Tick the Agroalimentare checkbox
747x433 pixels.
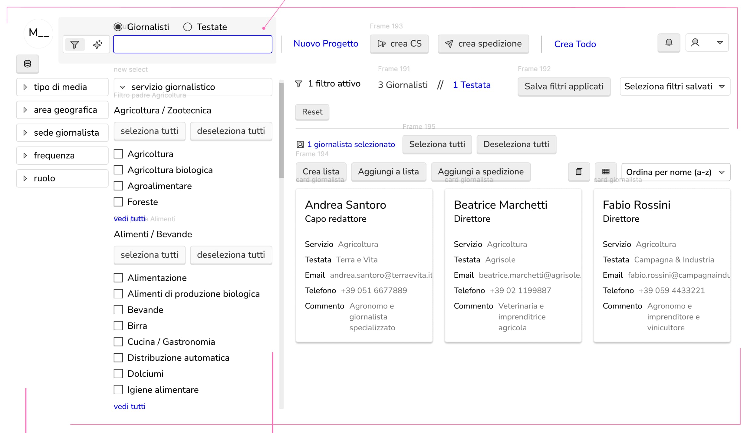(118, 186)
